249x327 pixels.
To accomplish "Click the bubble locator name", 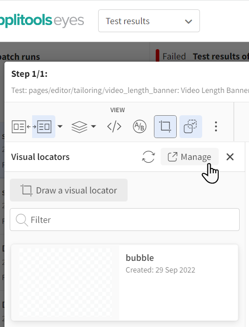I will [x=140, y=258].
